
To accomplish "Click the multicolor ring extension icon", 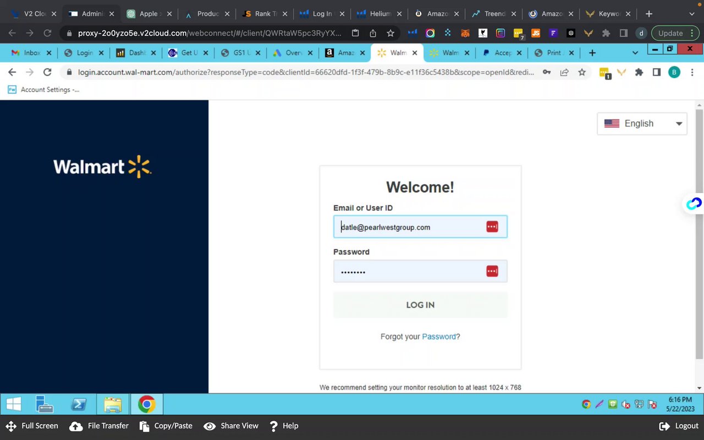I will [x=430, y=33].
